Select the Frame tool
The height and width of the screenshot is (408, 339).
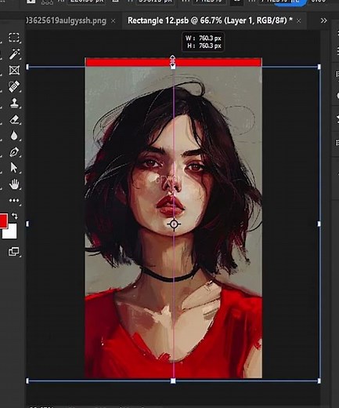14,71
